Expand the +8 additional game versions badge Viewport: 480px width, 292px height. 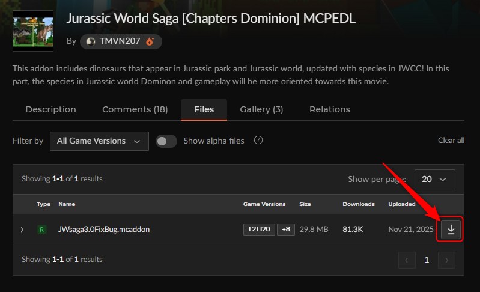[x=286, y=230]
